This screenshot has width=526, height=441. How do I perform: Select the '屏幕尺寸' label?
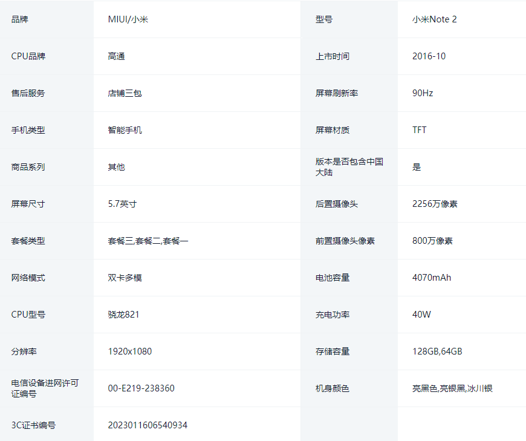click(x=28, y=204)
